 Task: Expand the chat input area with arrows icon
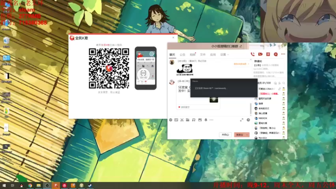tap(242, 120)
